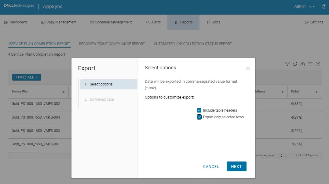Viewport: 329px width, 184px height.
Task: Click the NEXT button
Action: pos(236,166)
